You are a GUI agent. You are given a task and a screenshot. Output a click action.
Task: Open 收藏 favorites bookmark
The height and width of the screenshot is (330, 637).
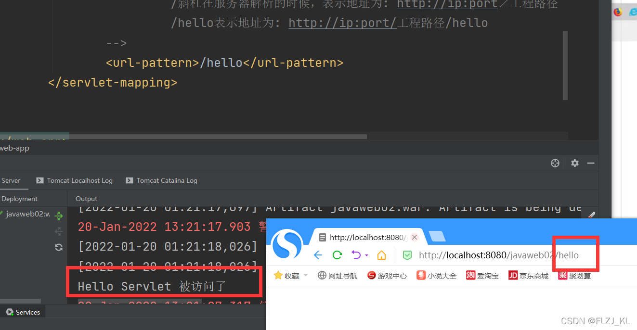286,276
